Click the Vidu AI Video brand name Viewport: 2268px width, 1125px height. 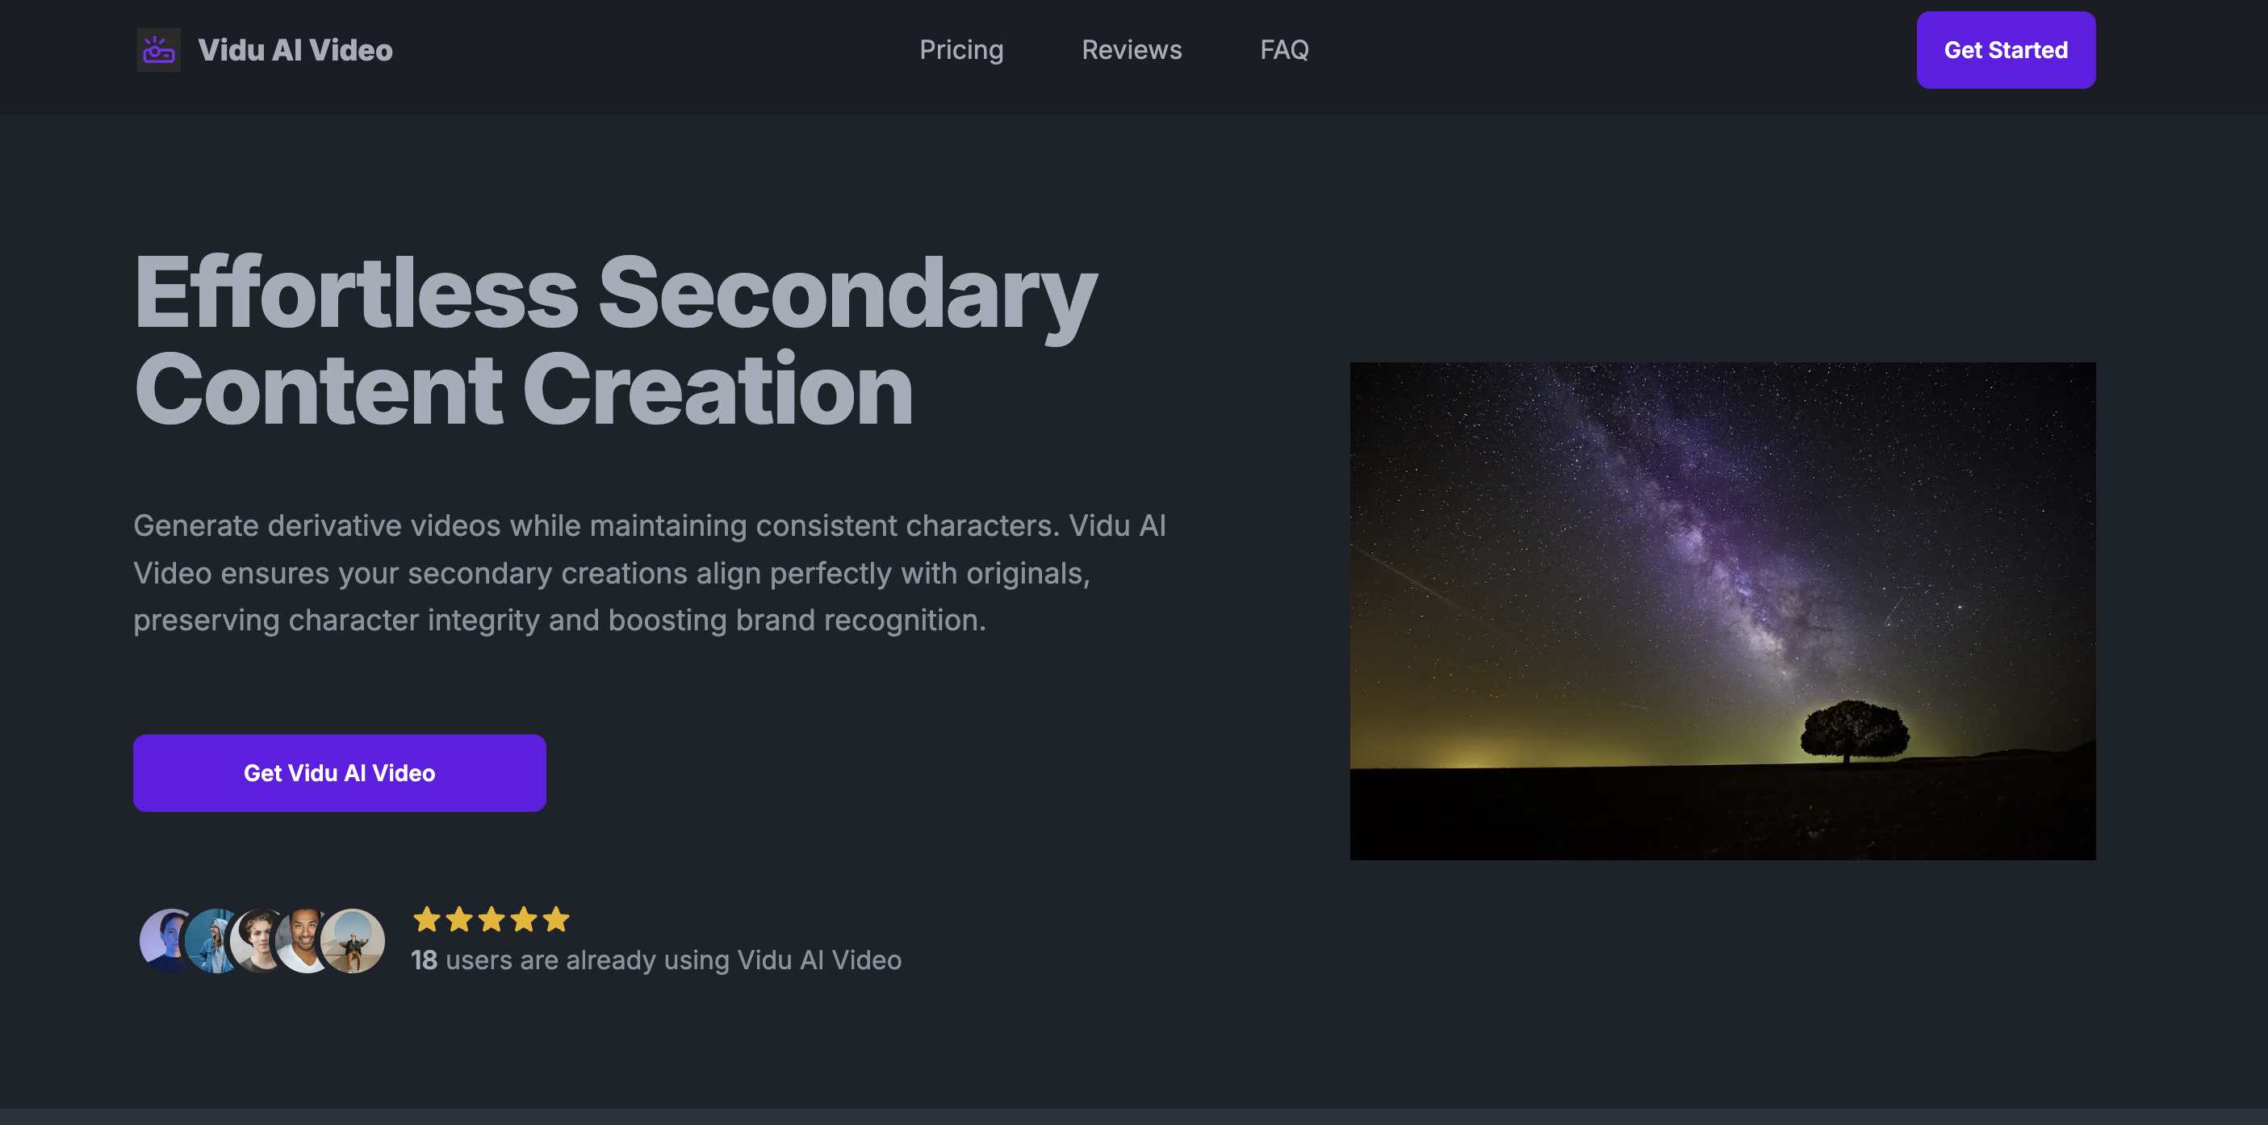295,50
